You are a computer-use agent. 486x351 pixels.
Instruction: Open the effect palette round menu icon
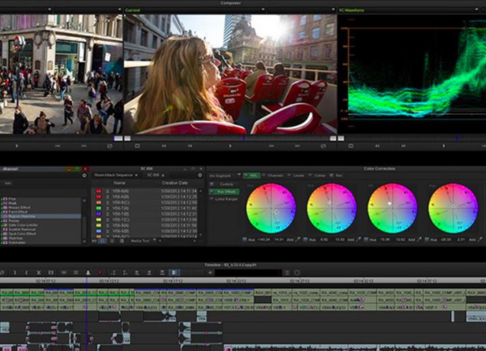pyautogui.click(x=84, y=175)
